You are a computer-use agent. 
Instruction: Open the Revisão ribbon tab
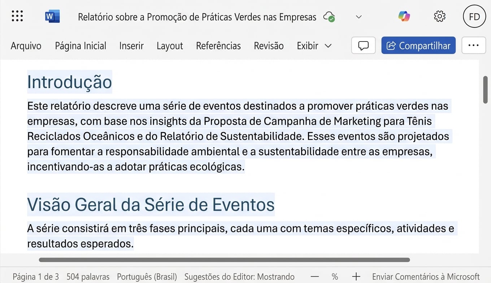(269, 46)
